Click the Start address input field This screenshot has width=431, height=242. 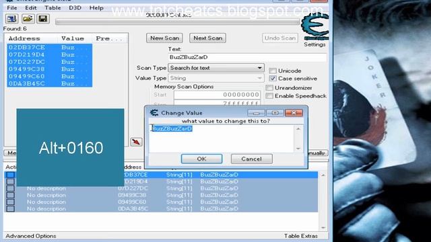pyautogui.click(x=217, y=95)
